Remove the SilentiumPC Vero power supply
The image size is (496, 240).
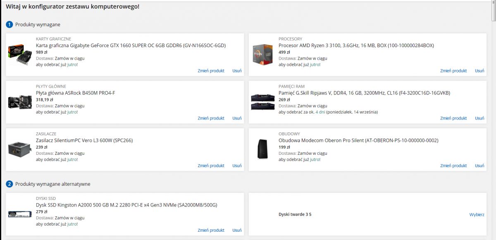point(237,166)
